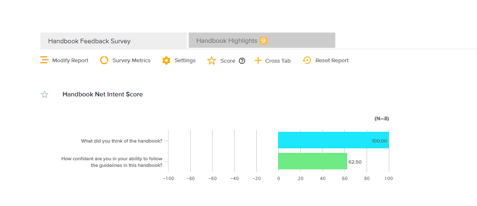
Task: Toggle favorite star beside Handbook Net Intent Score
Action: (x=44, y=95)
